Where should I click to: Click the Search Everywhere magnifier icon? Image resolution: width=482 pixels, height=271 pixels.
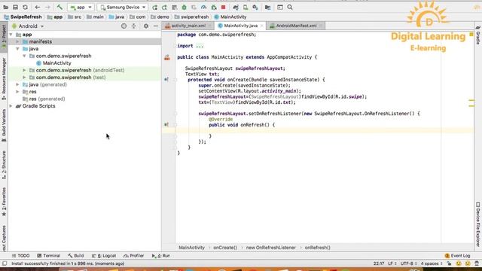point(290,7)
